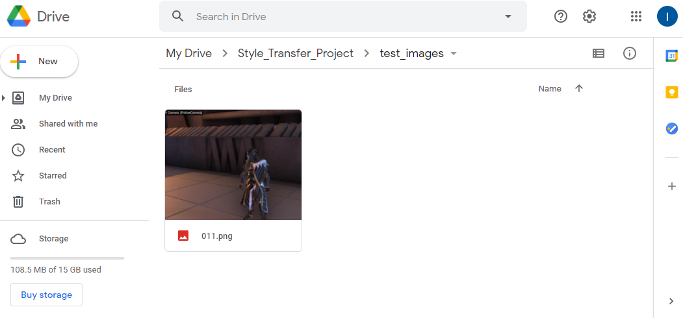
Task: Click the Recent clock icon
Action: click(x=18, y=150)
